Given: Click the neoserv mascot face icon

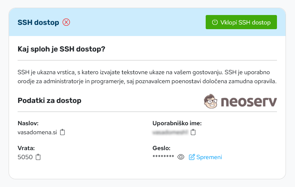Looking at the screenshot, I should point(211,101).
